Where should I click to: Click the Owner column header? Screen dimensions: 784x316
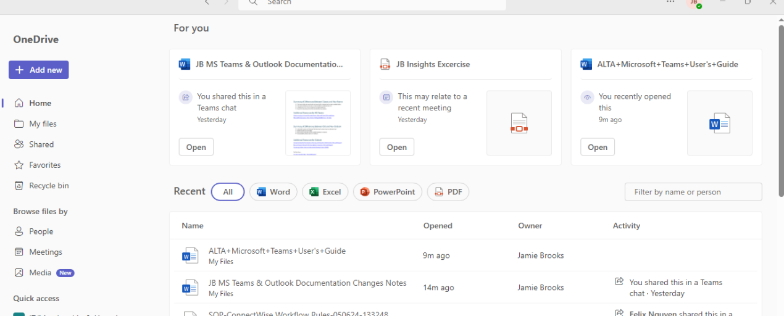tap(530, 226)
